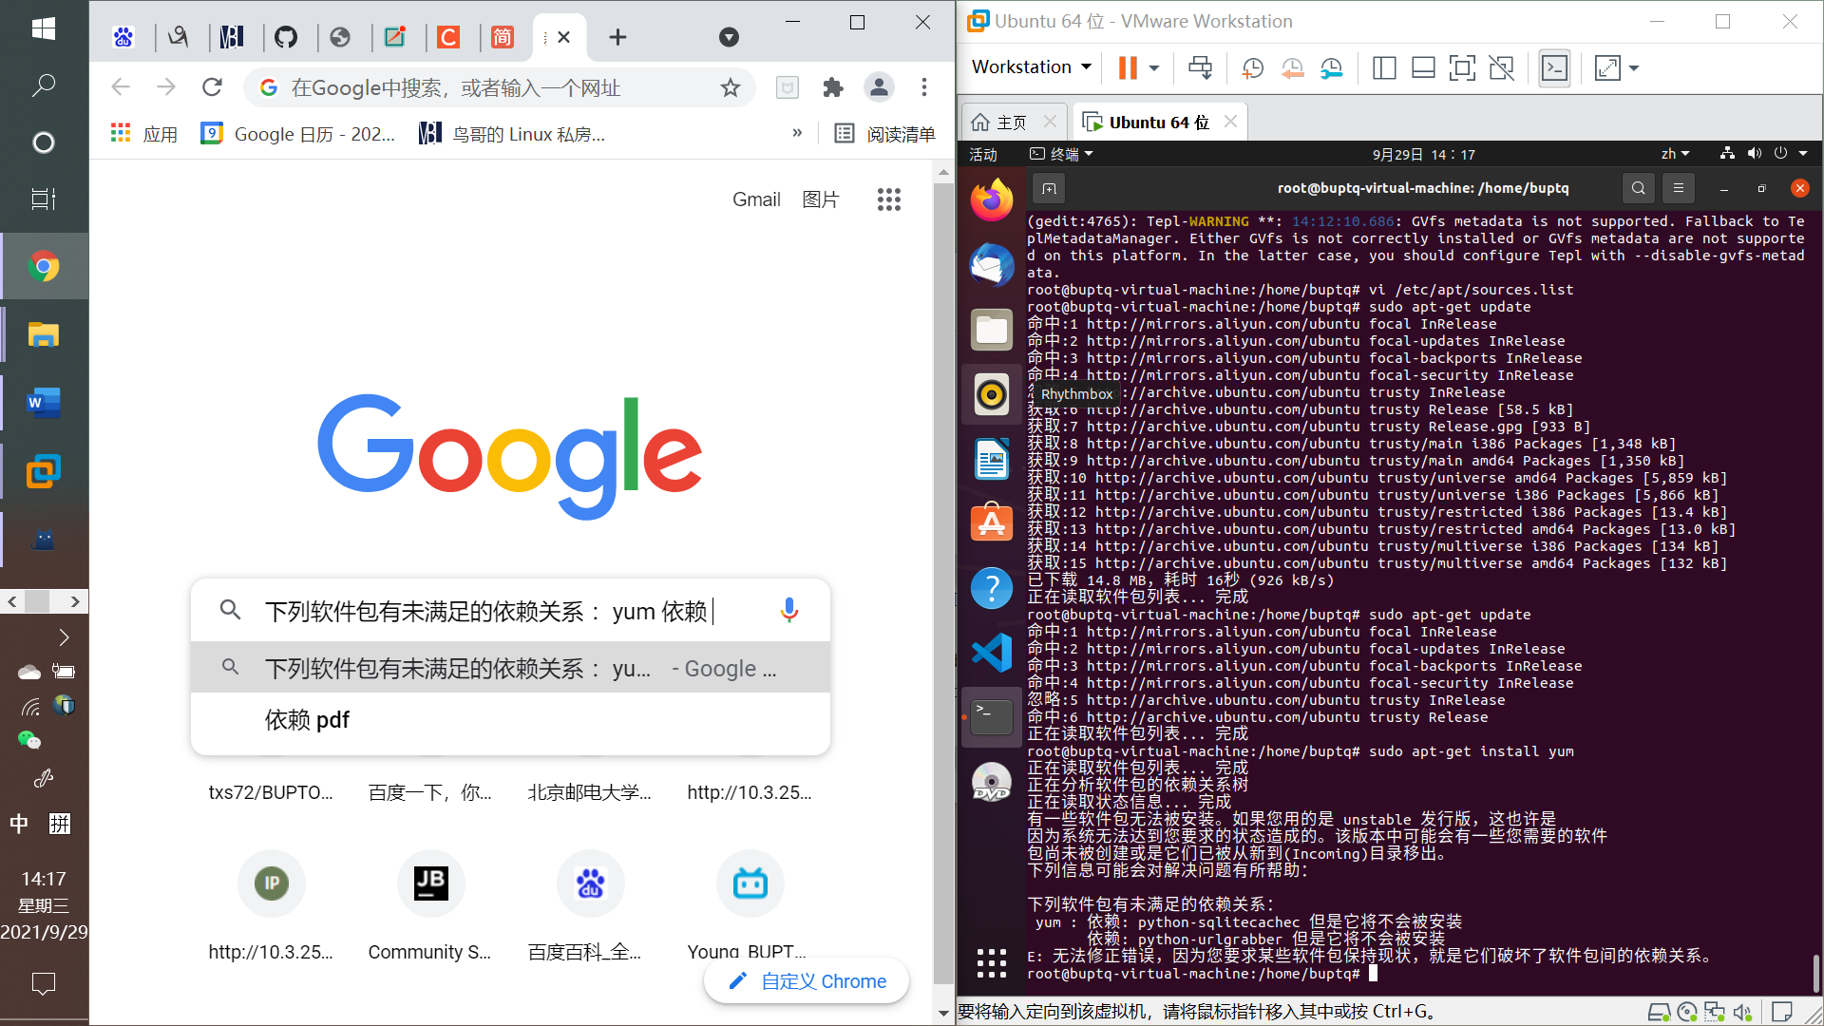1824x1026 pixels.
Task: Toggle VMware Unity mode
Action: click(x=1502, y=67)
